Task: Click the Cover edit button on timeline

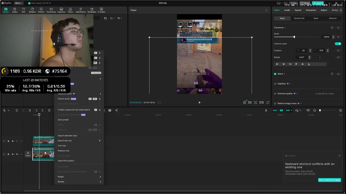Action: point(28,154)
